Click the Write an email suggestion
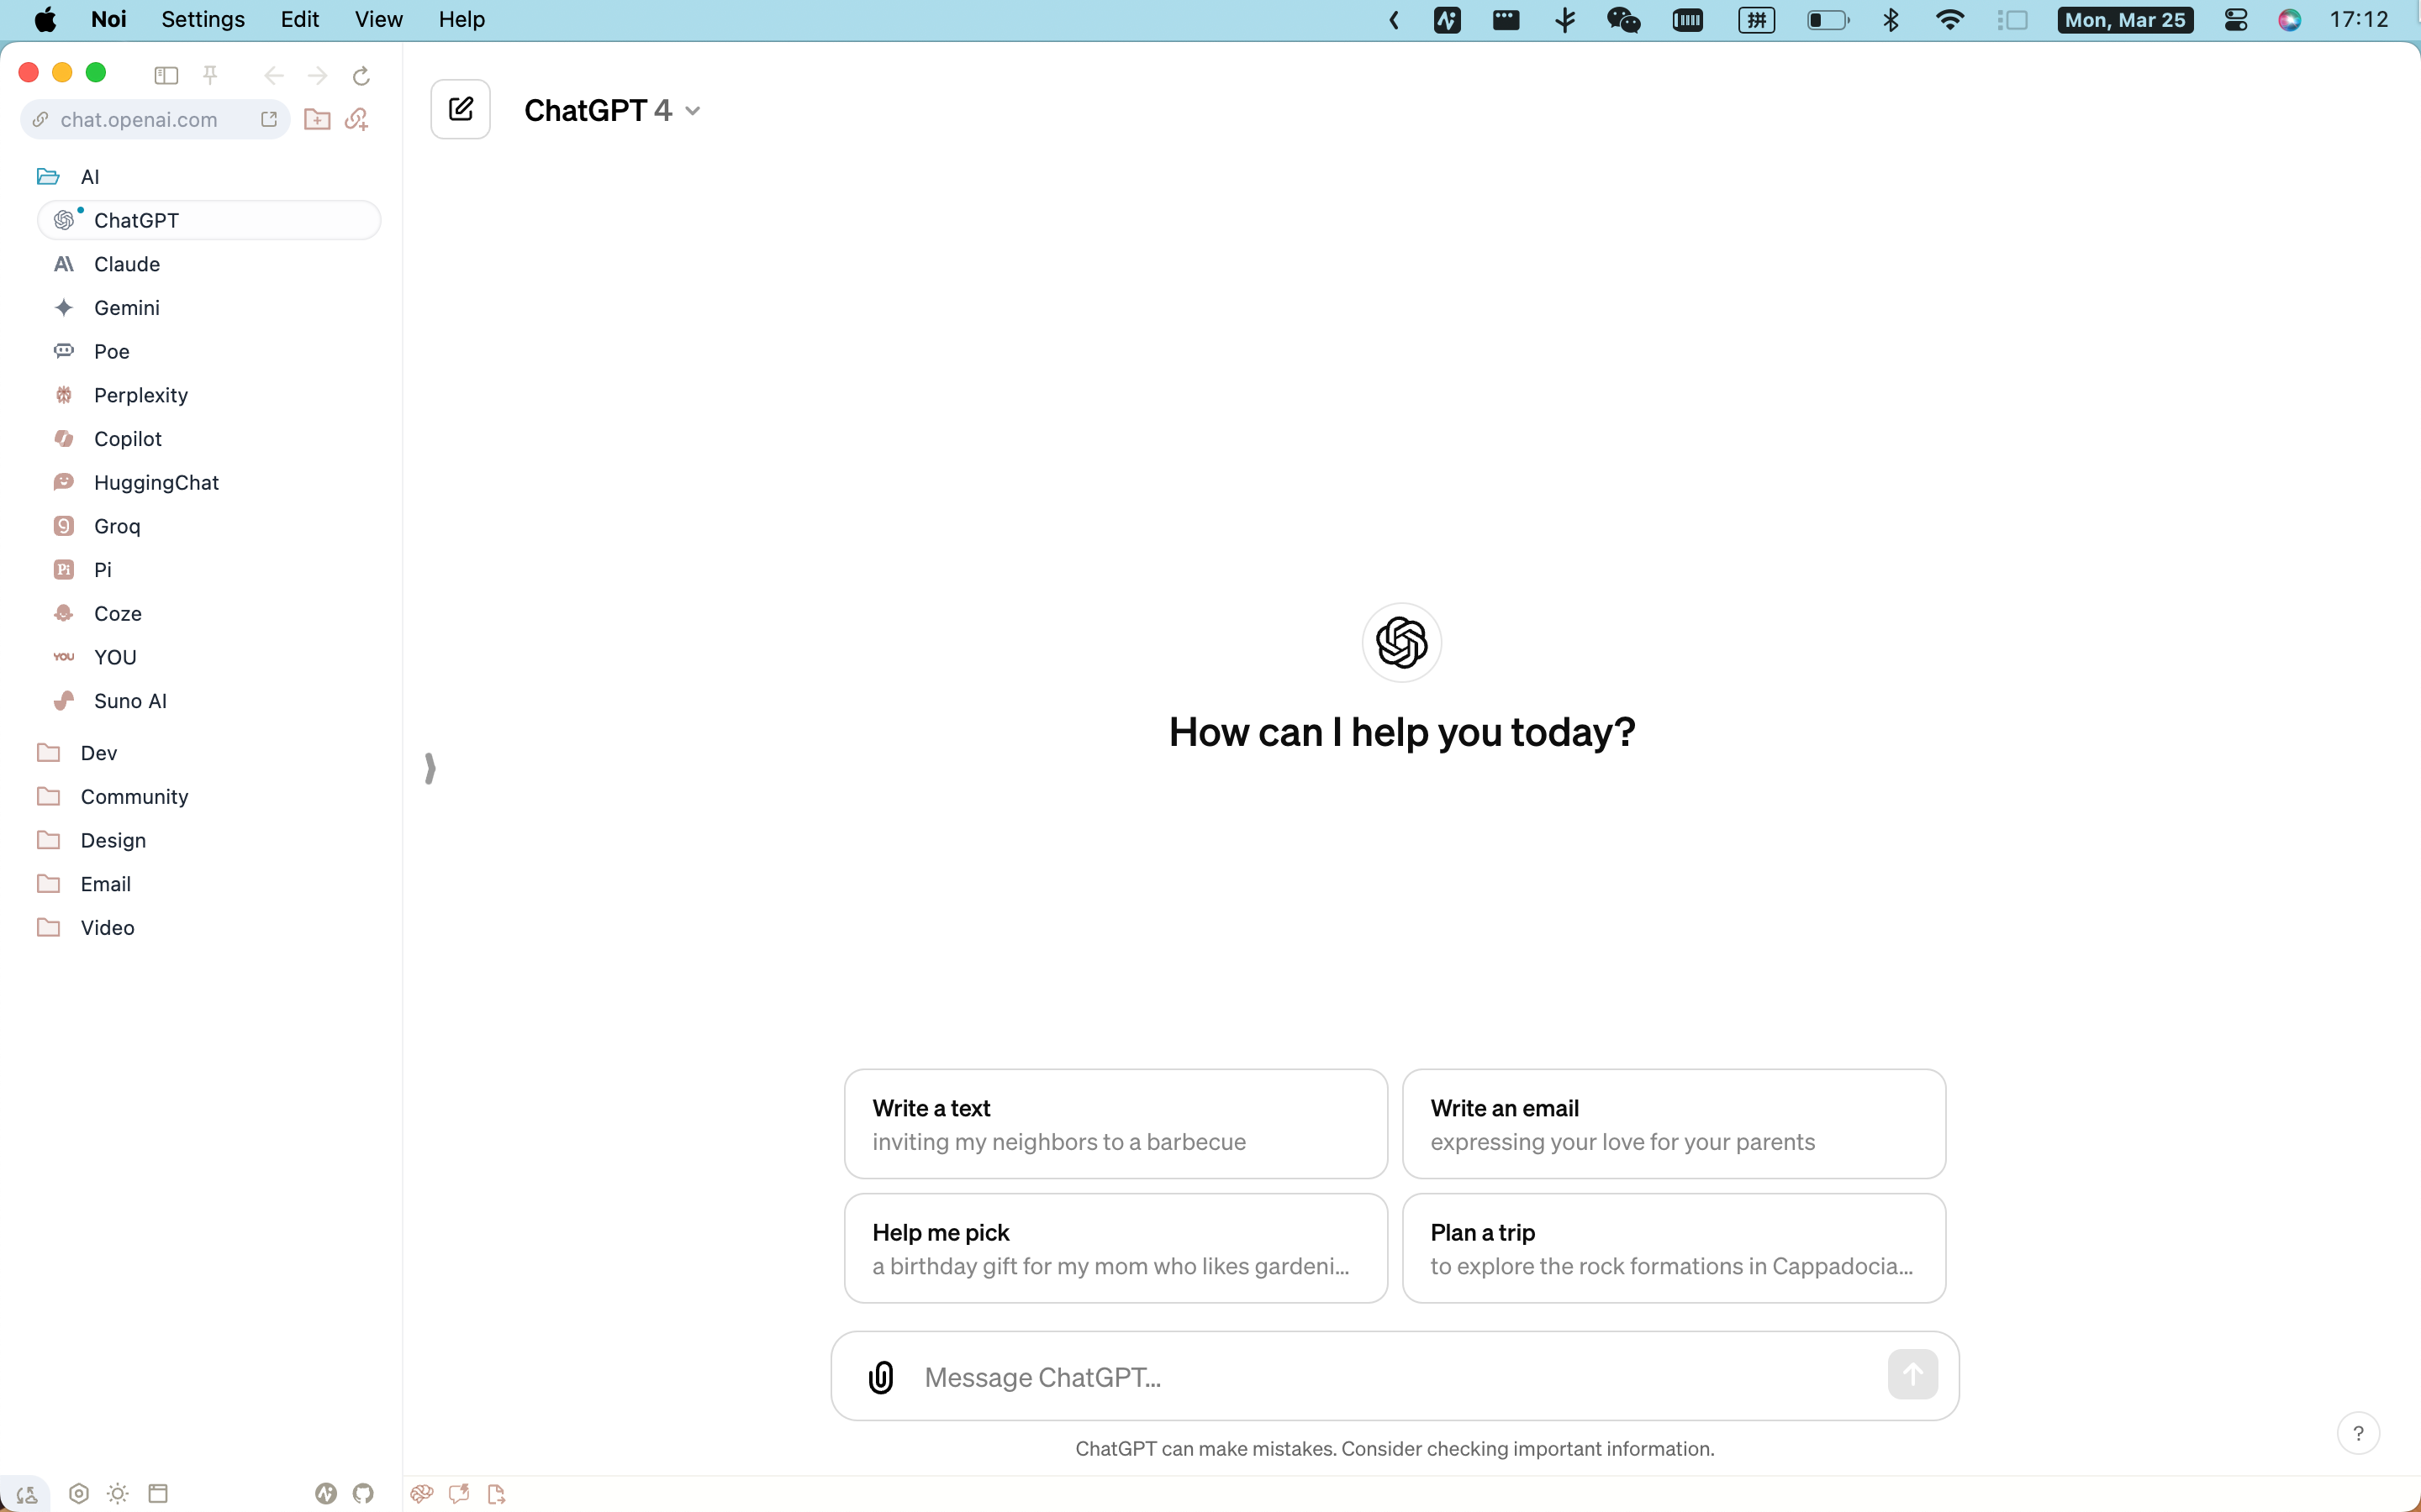 coord(1673,1123)
